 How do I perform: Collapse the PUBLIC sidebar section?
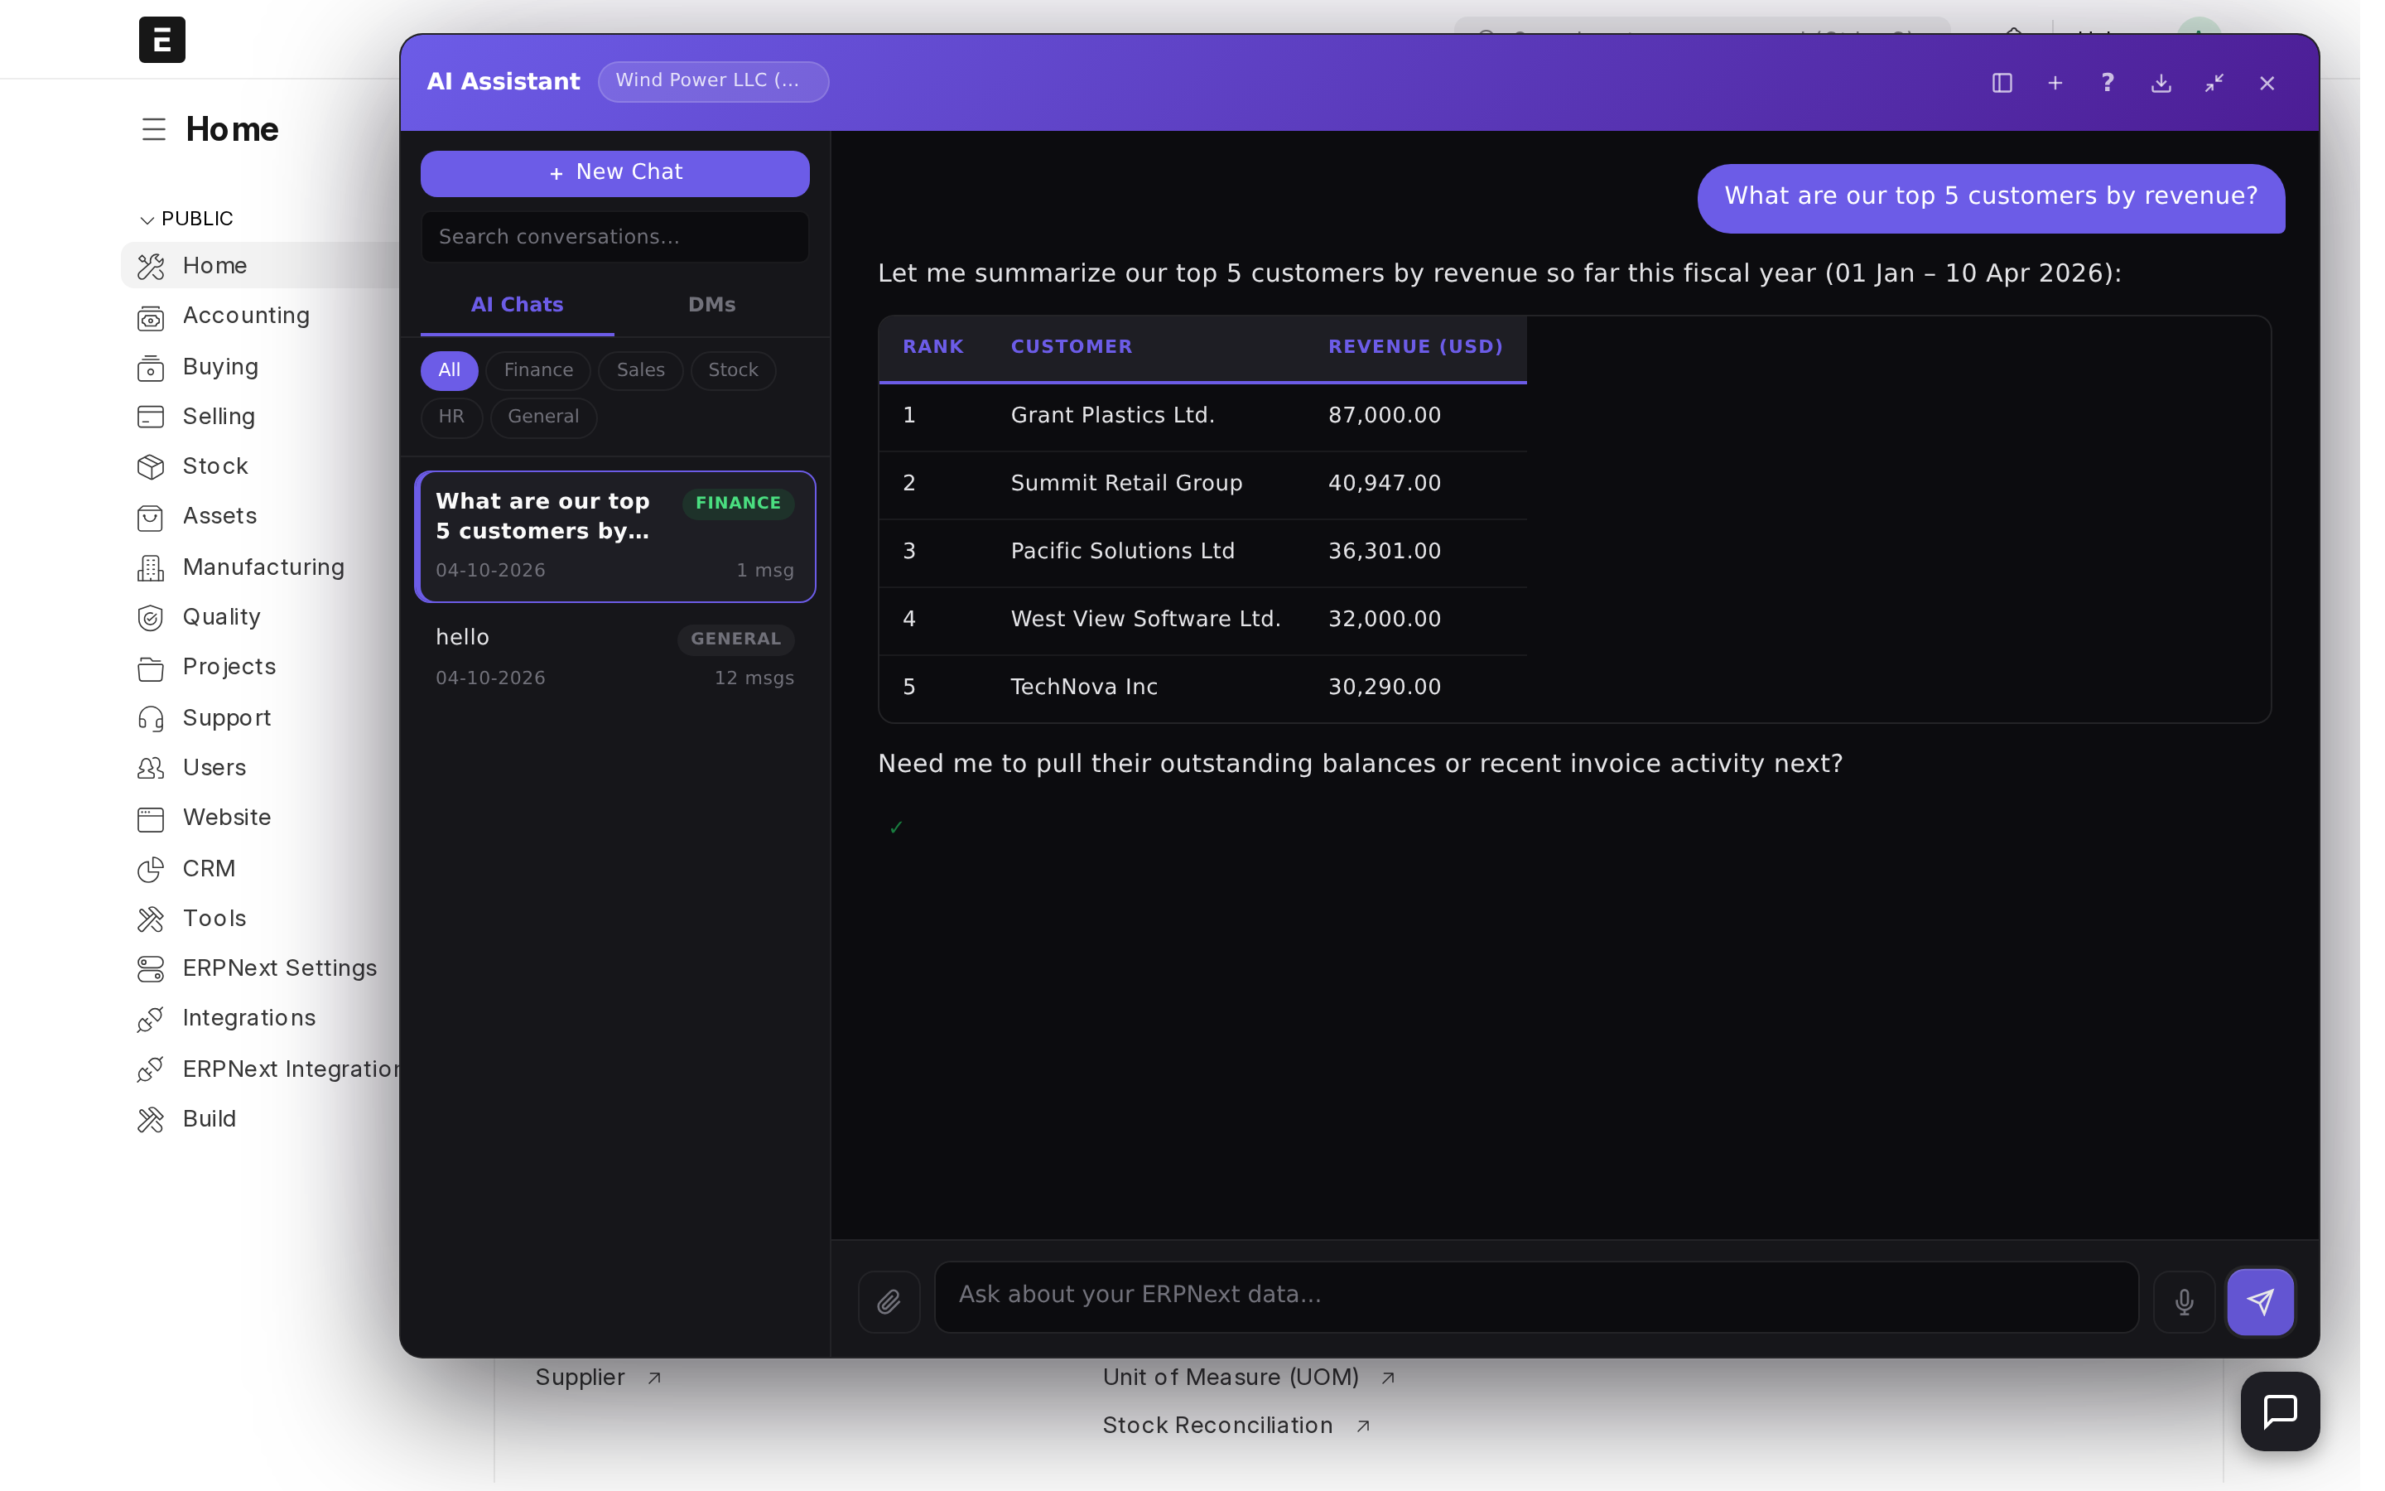pos(148,219)
